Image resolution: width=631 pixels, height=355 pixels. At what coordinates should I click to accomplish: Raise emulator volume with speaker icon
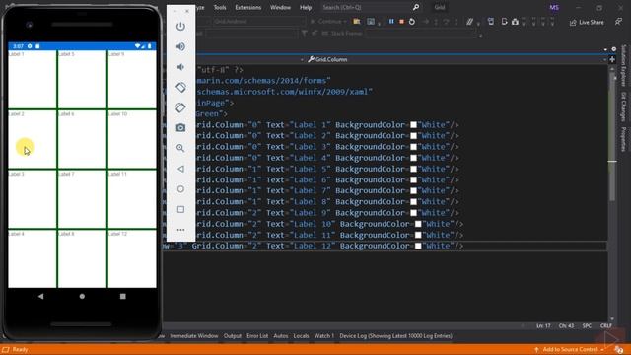tap(180, 46)
